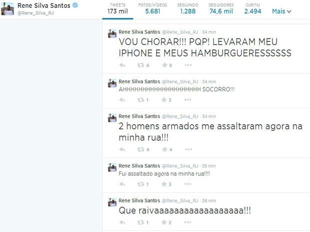Image resolution: width=310 pixels, height=232 pixels.
Task: Click the @Rene_Silva_RJ handle in header
Action: 35,13
